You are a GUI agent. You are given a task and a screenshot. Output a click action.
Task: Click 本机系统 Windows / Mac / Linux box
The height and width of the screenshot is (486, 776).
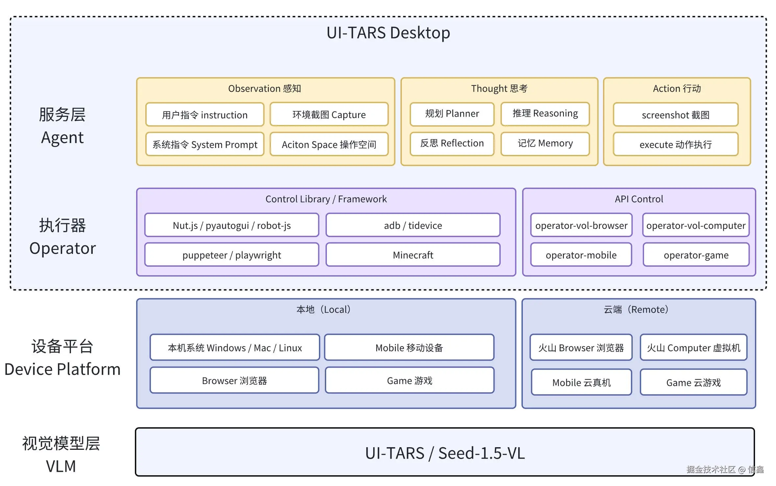[234, 348]
